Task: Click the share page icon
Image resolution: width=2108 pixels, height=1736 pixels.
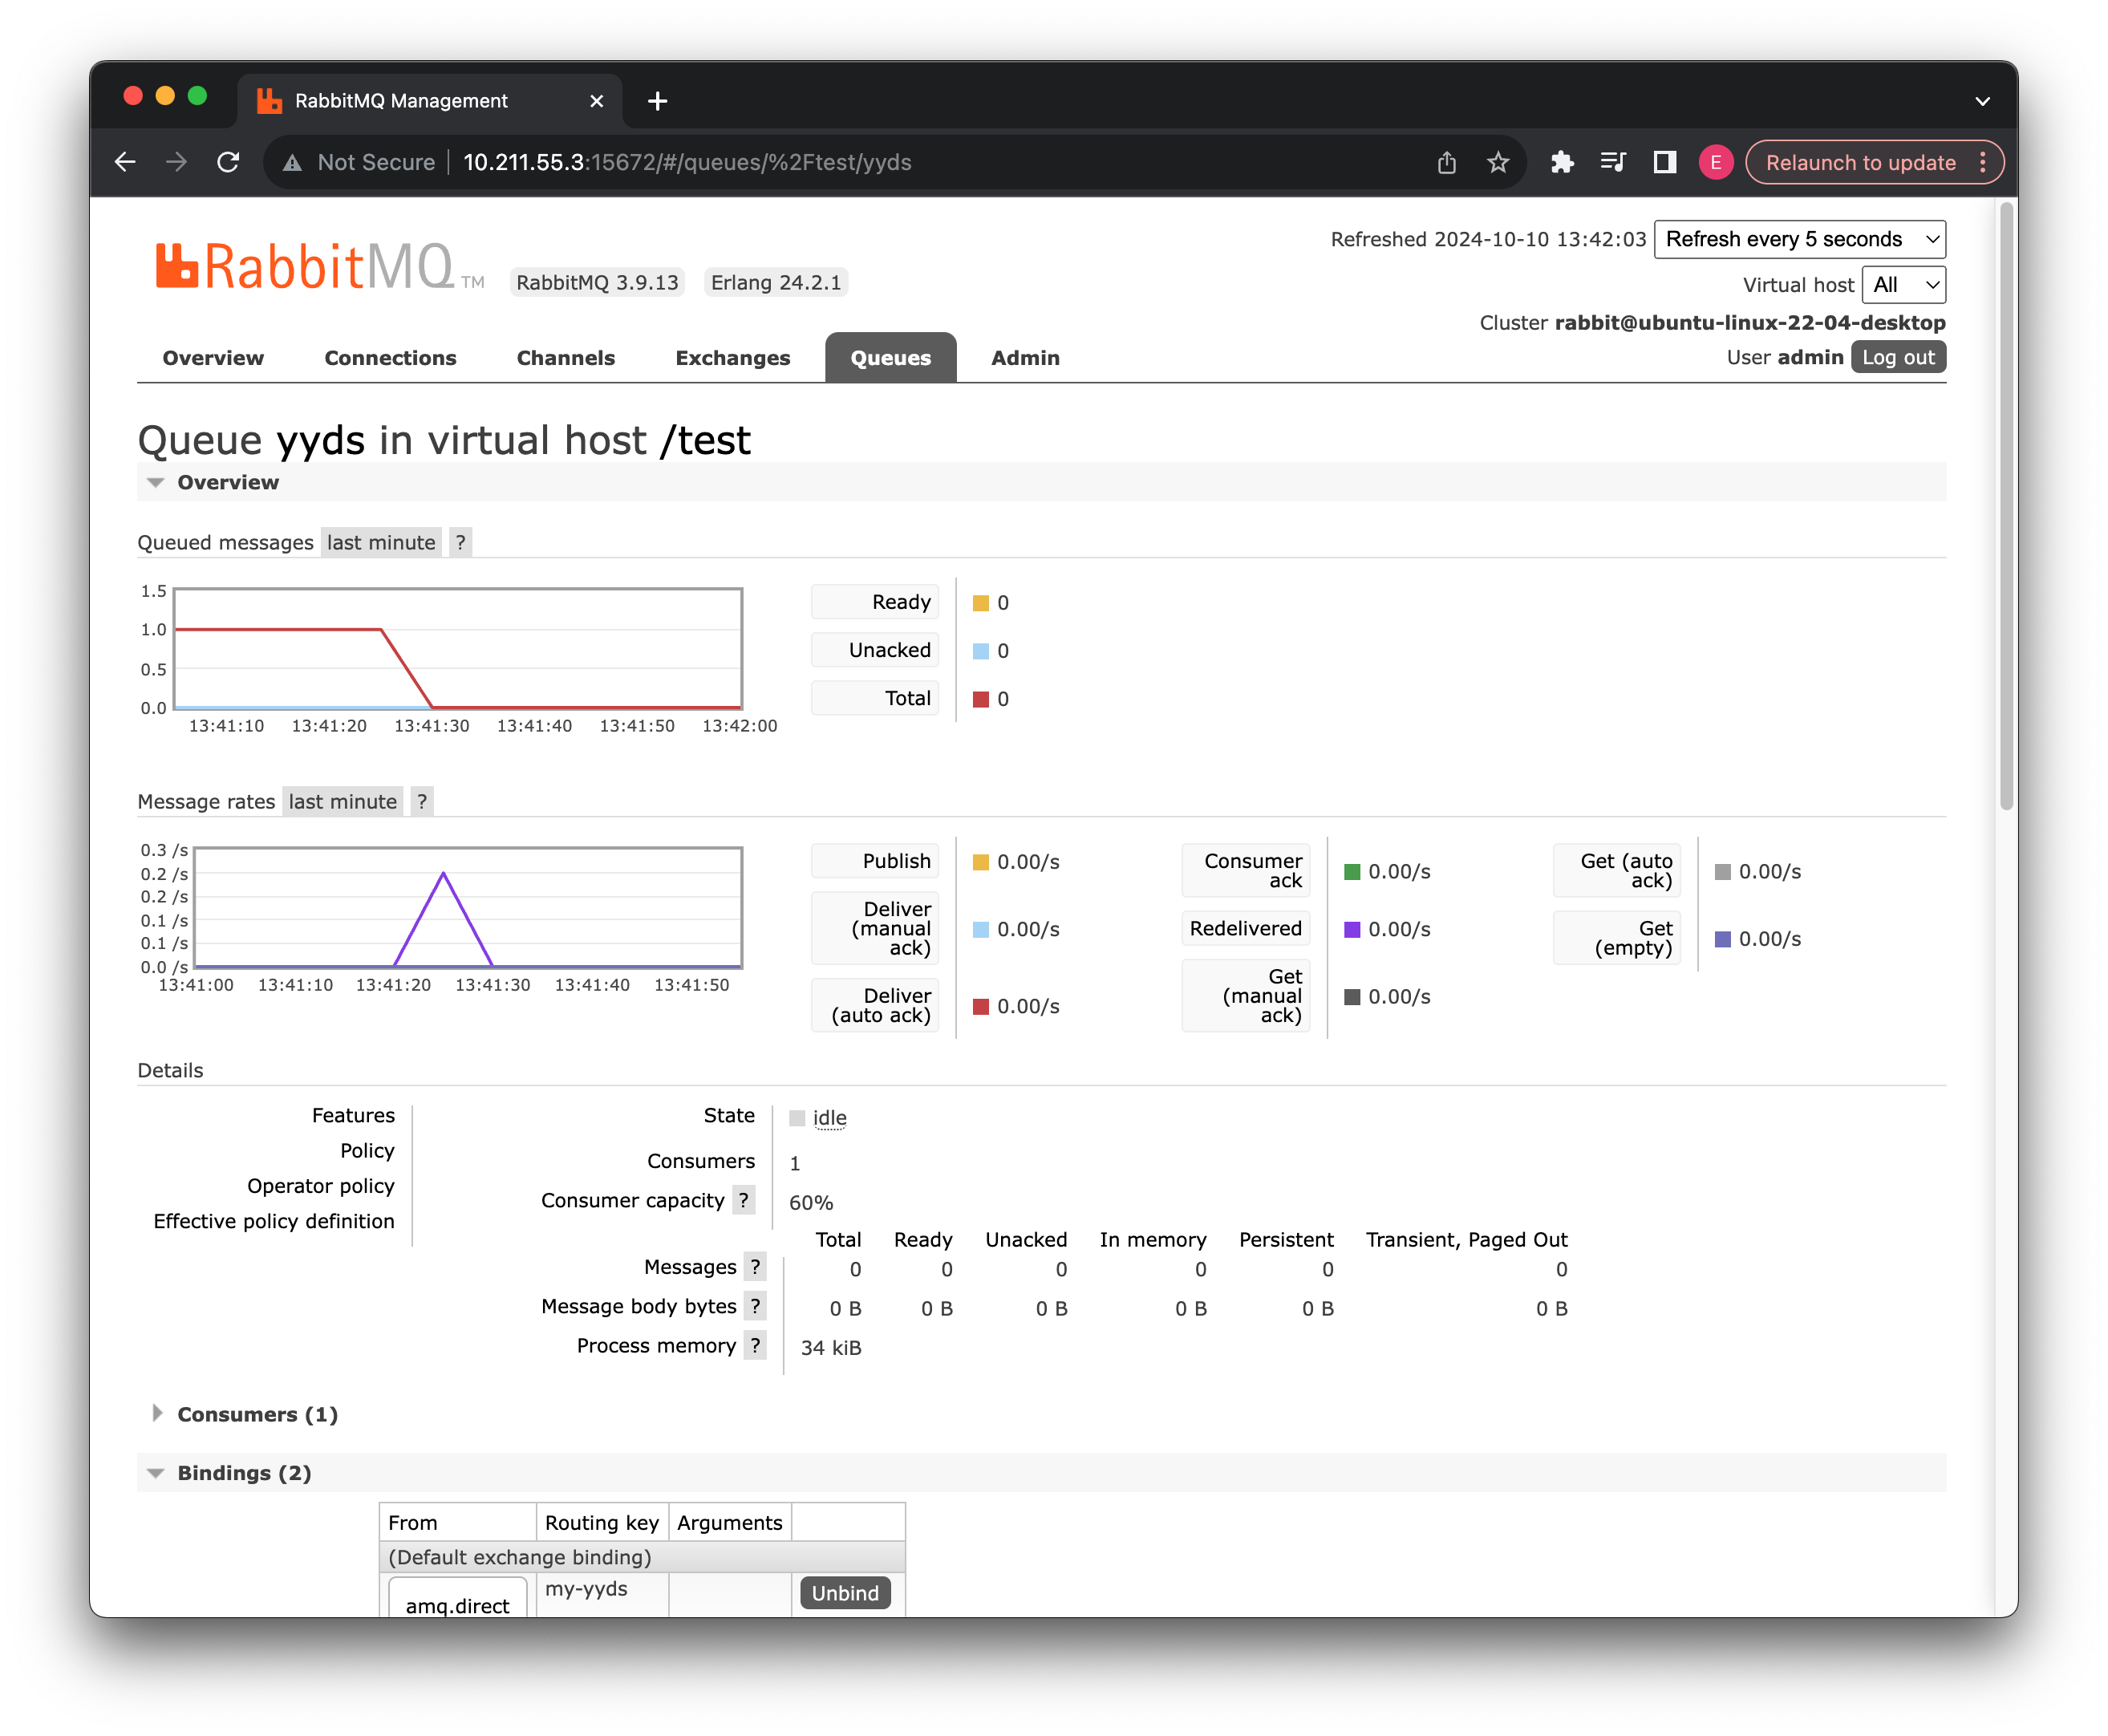Action: point(1446,162)
